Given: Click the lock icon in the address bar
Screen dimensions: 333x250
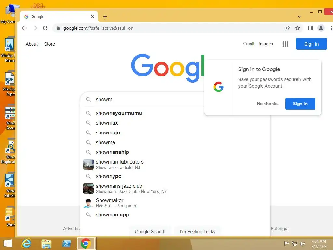Looking at the screenshot, I should (58, 28).
